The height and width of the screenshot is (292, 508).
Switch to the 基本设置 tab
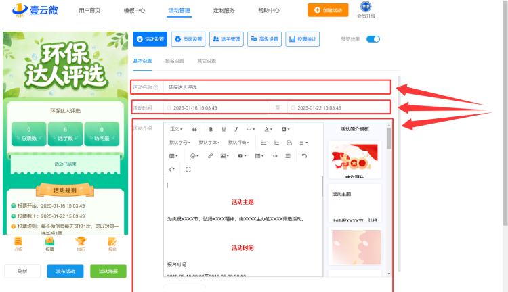[x=142, y=61]
